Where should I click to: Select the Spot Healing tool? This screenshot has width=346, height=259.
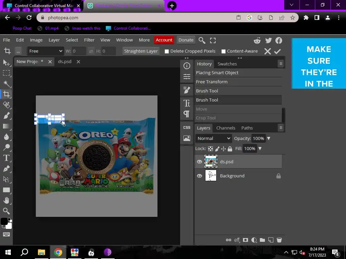(x=6, y=105)
